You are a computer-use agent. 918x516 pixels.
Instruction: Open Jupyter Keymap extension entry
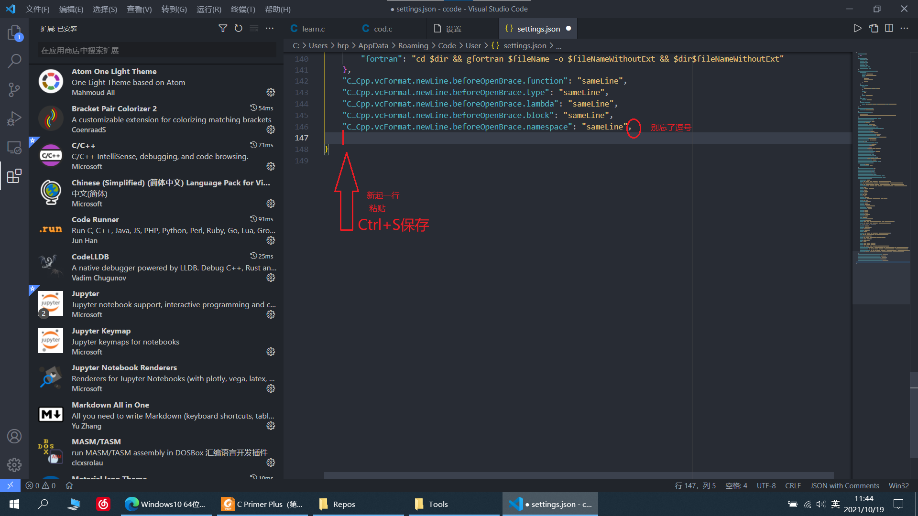[157, 341]
